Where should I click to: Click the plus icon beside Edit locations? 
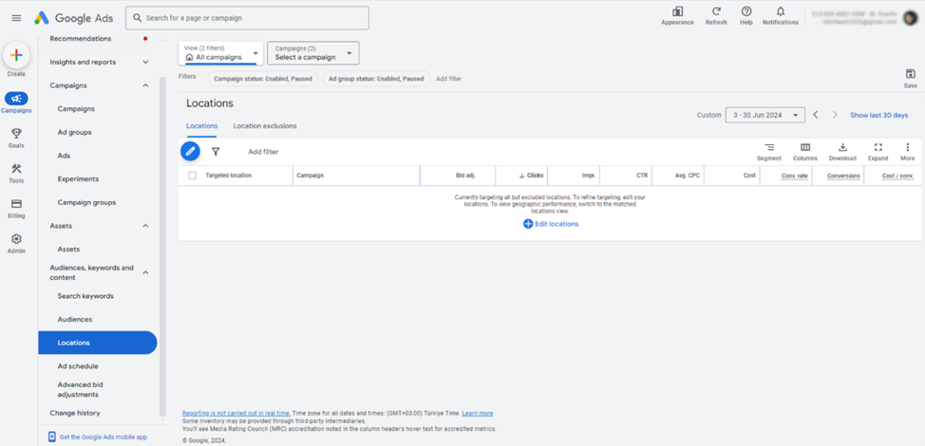[x=528, y=224]
